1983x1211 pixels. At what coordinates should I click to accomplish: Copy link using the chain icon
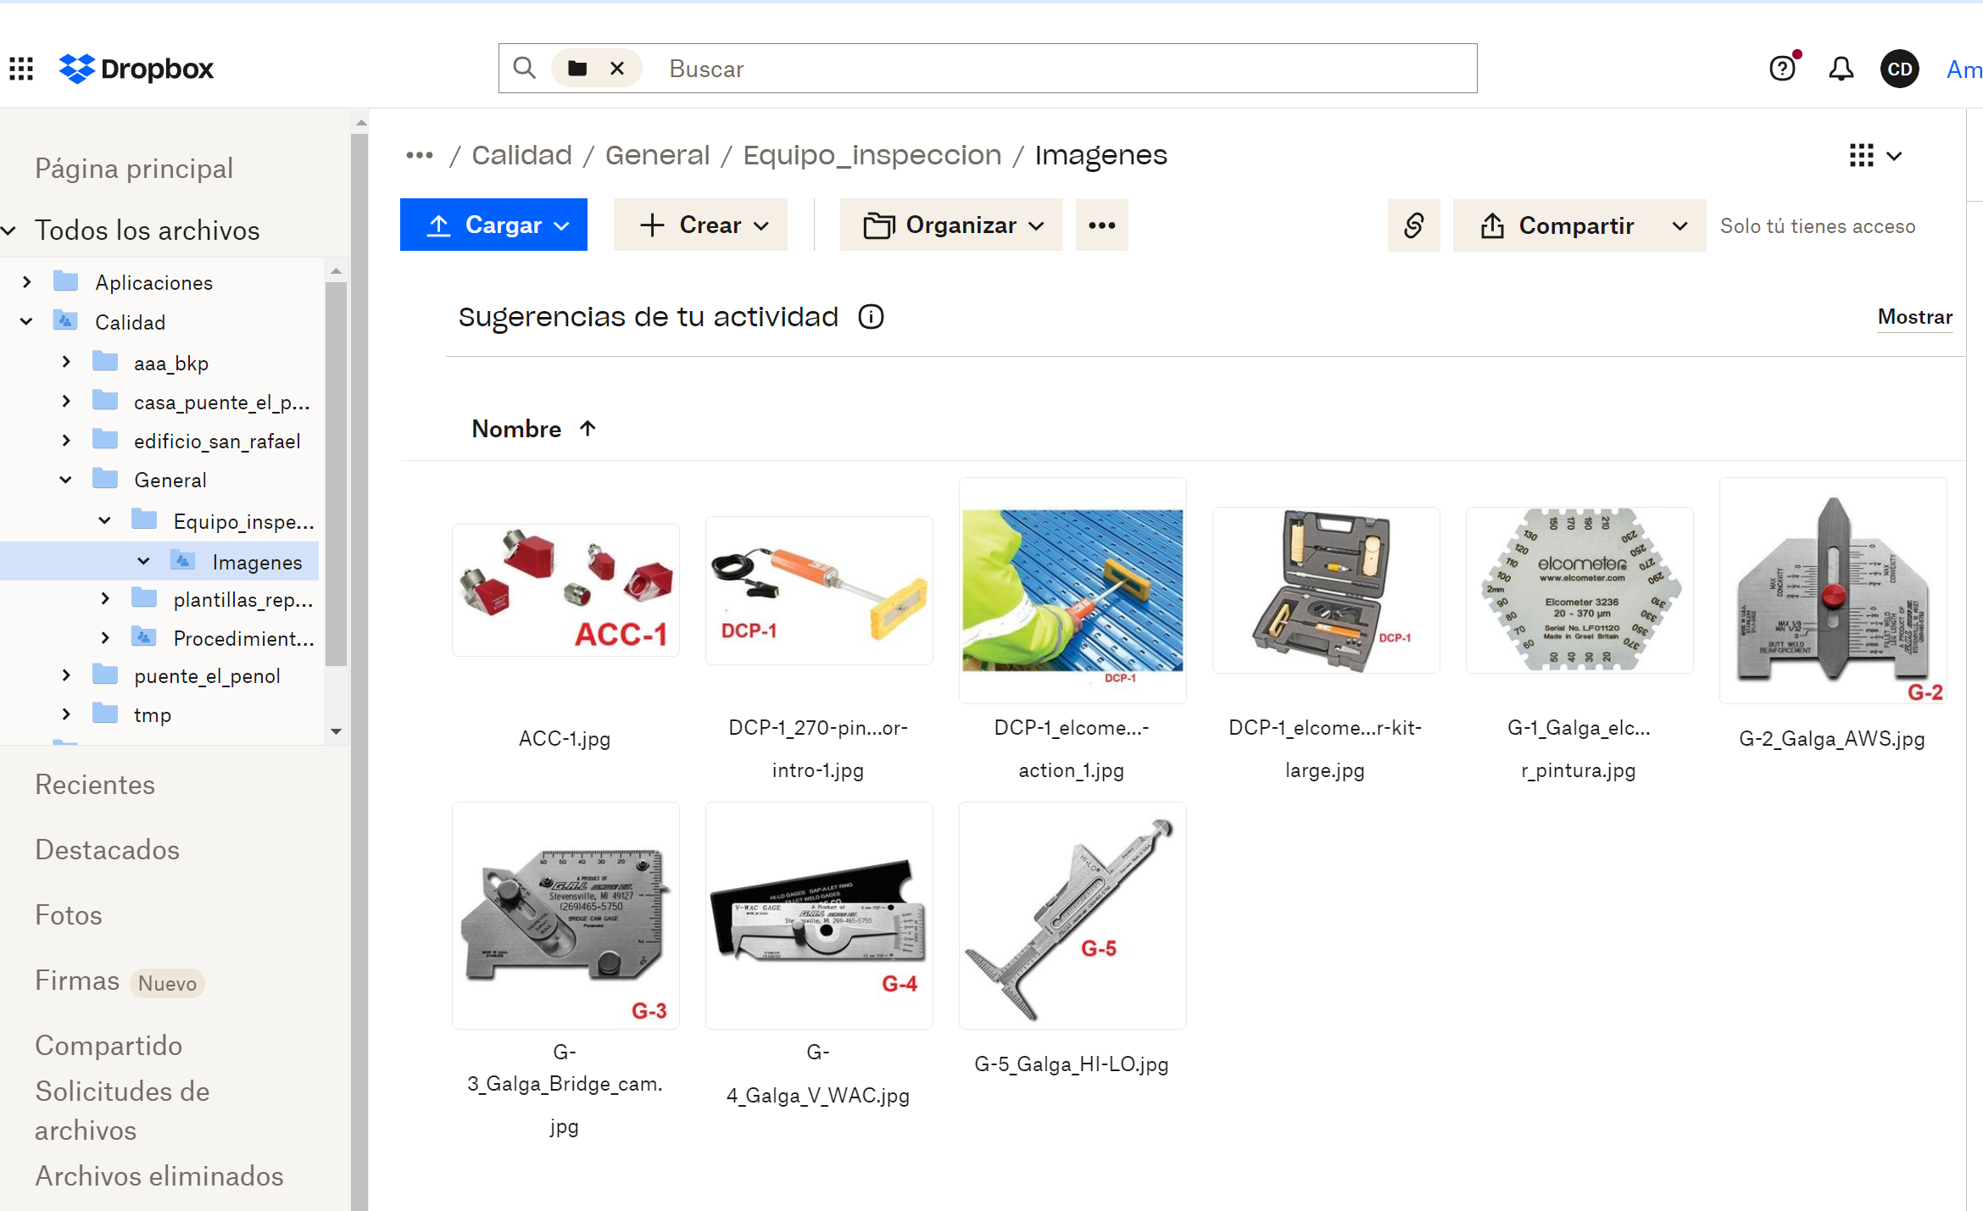click(1413, 225)
